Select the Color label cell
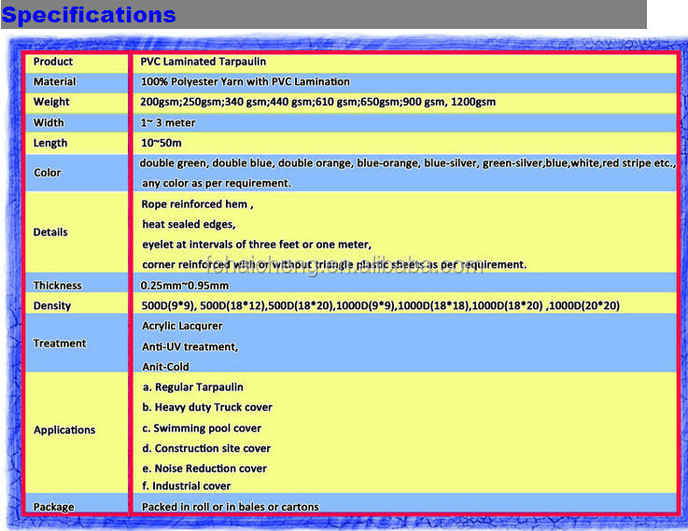Image resolution: width=688 pixels, height=531 pixels. click(x=77, y=173)
